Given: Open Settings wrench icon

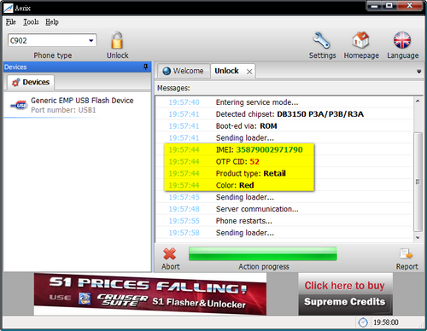Looking at the screenshot, I should tap(322, 40).
